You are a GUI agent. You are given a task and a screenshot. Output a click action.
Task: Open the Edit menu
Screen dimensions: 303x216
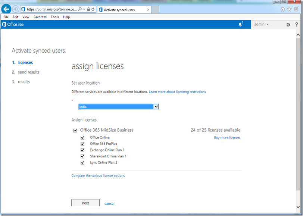click(15, 17)
